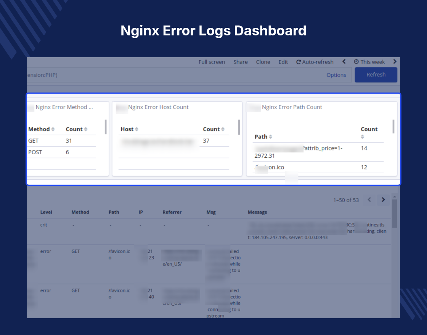Click the path count value 14
Image resolution: width=427 pixels, height=335 pixels.
pyautogui.click(x=364, y=148)
